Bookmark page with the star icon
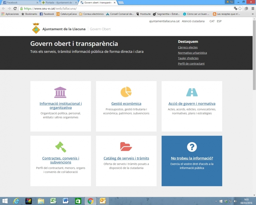This screenshot has width=256, height=205. click(240, 8)
